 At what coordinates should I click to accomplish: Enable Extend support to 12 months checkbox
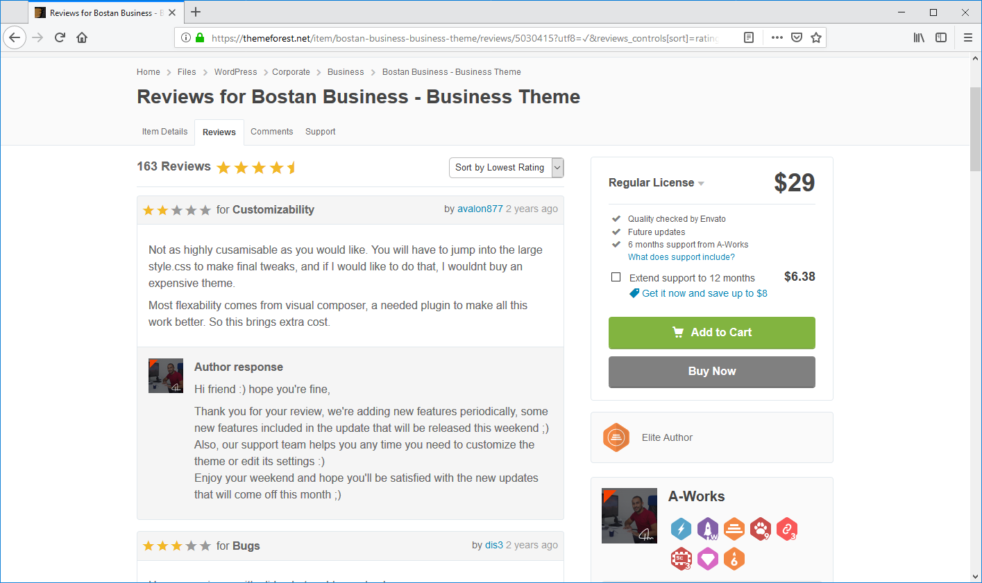pos(616,277)
